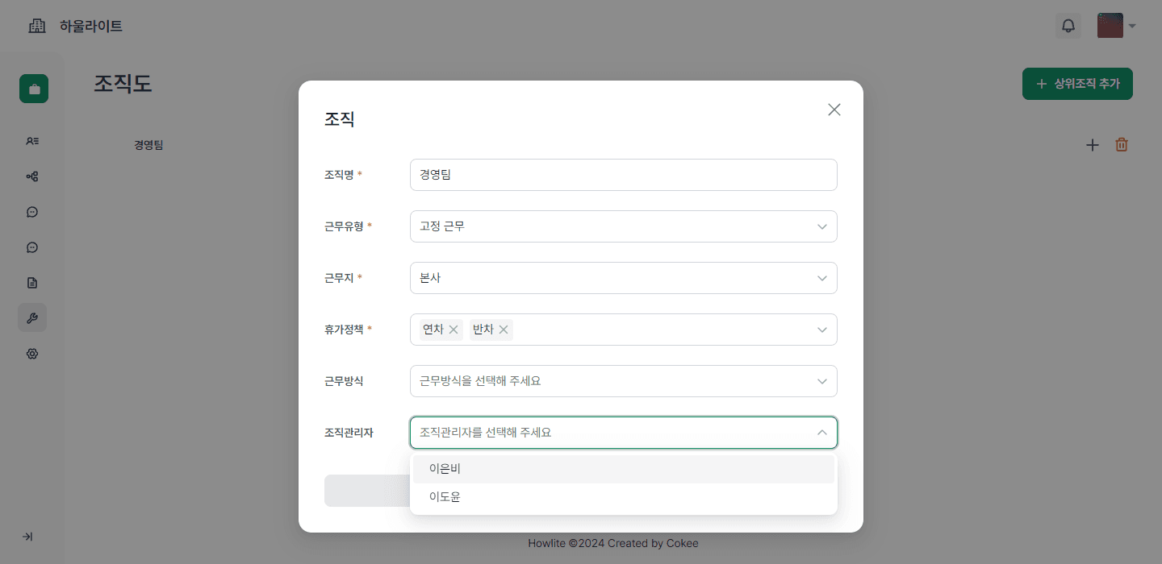Expand the 근무방식 dropdown
Viewport: 1162px width, 564px height.
click(623, 381)
